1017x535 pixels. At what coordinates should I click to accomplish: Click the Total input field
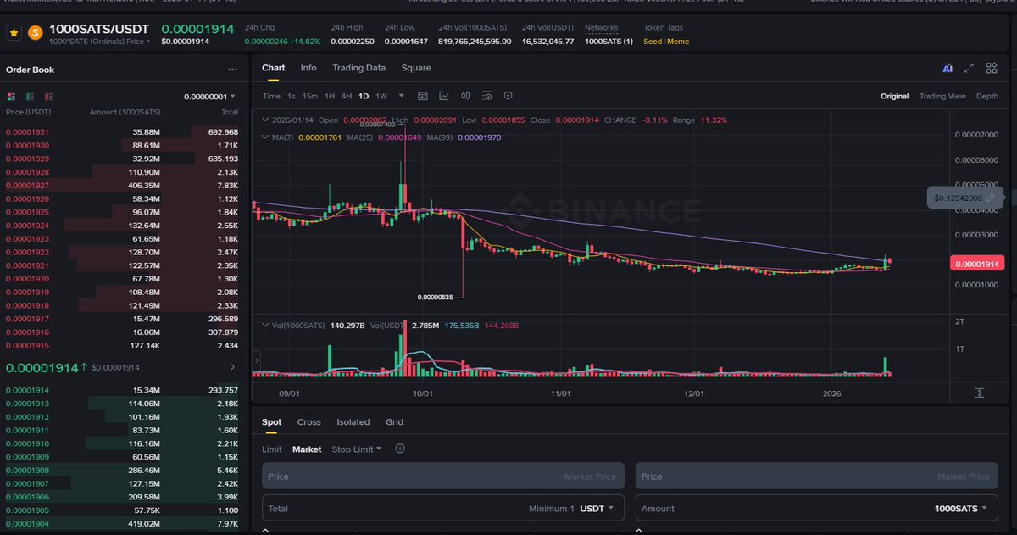coord(443,509)
